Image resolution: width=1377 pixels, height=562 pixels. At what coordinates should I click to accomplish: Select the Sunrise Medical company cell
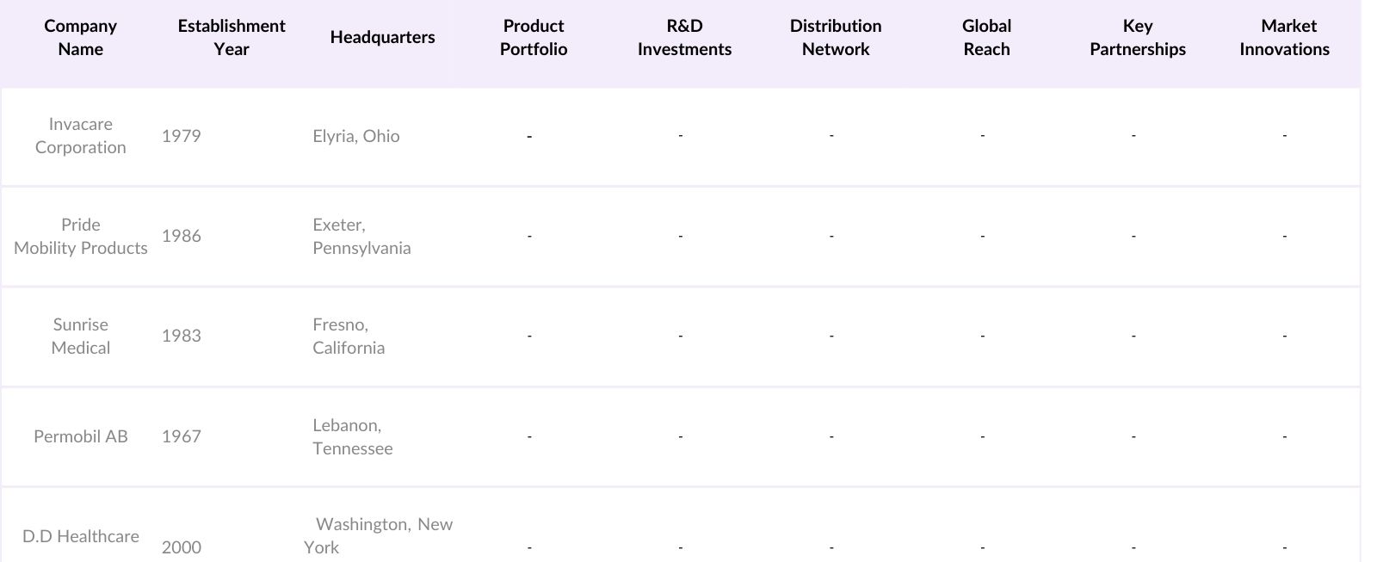tap(80, 337)
